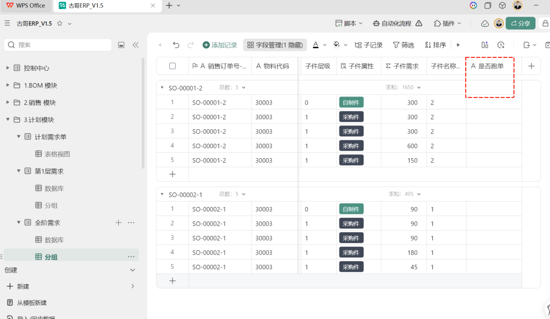
Task: Open the 脚本 script menu
Action: click(349, 24)
